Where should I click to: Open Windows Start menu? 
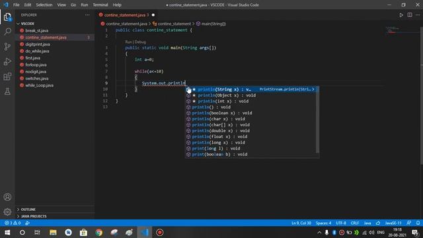tap(7, 232)
